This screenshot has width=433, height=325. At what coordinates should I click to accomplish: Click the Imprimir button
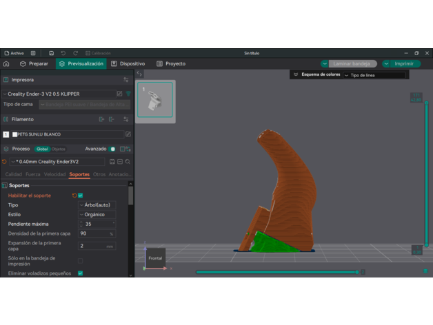pyautogui.click(x=401, y=63)
